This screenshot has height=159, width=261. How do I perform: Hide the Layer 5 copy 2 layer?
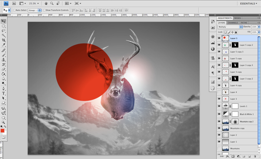coord(219,45)
